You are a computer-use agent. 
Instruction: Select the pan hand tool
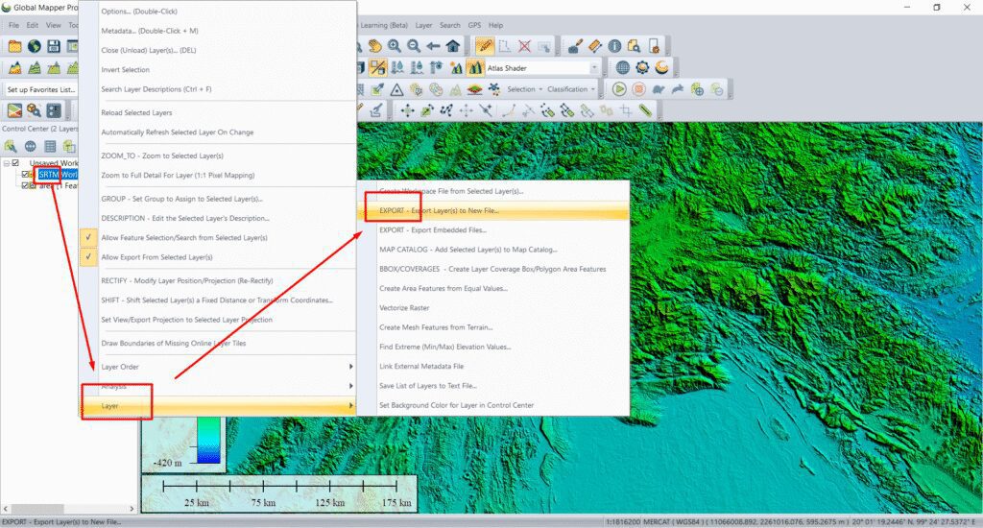375,46
